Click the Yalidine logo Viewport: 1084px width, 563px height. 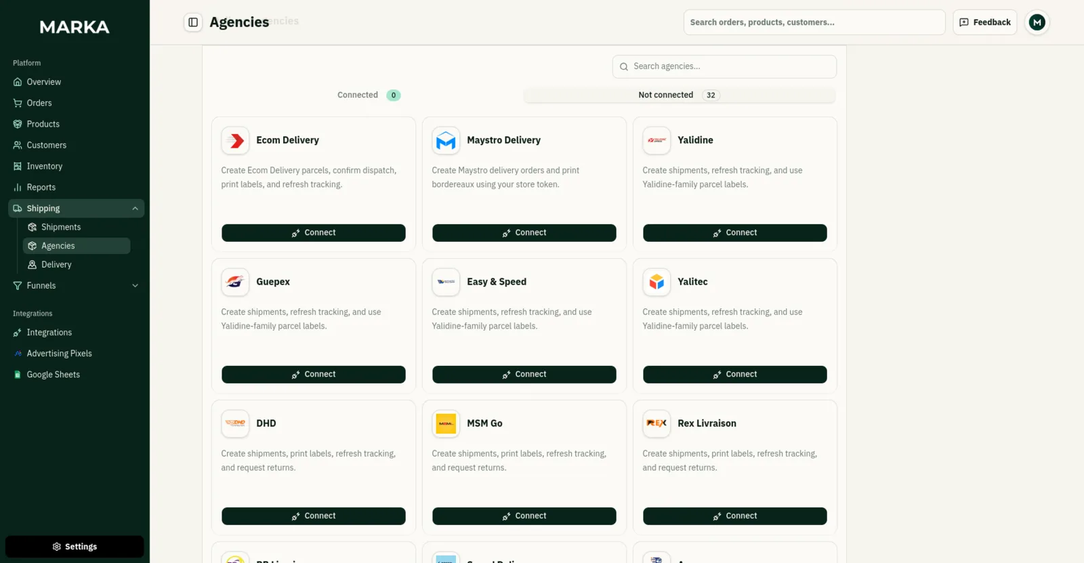click(x=656, y=141)
